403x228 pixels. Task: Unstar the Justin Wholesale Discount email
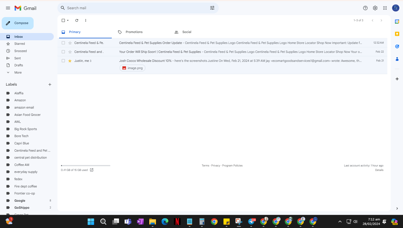click(x=70, y=61)
